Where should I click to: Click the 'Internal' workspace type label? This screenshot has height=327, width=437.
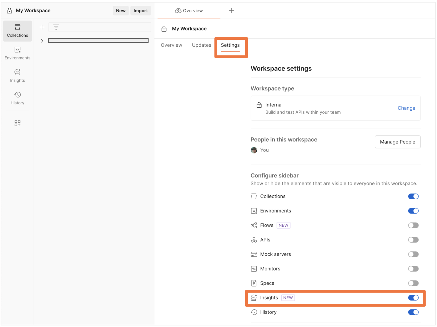click(x=274, y=105)
